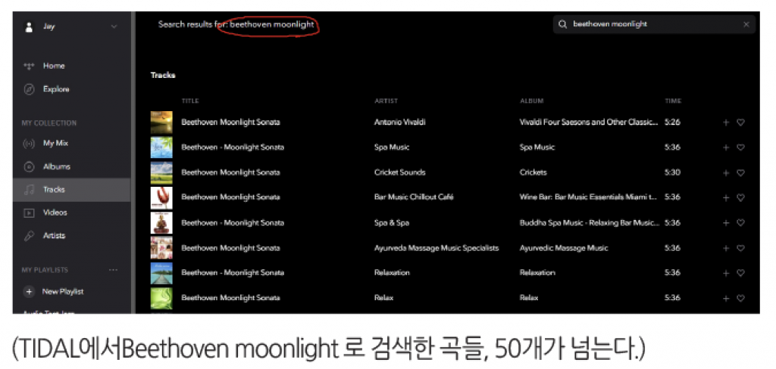Sort tracks by ALBUM column header
The width and height of the screenshot is (776, 369).
tap(531, 101)
